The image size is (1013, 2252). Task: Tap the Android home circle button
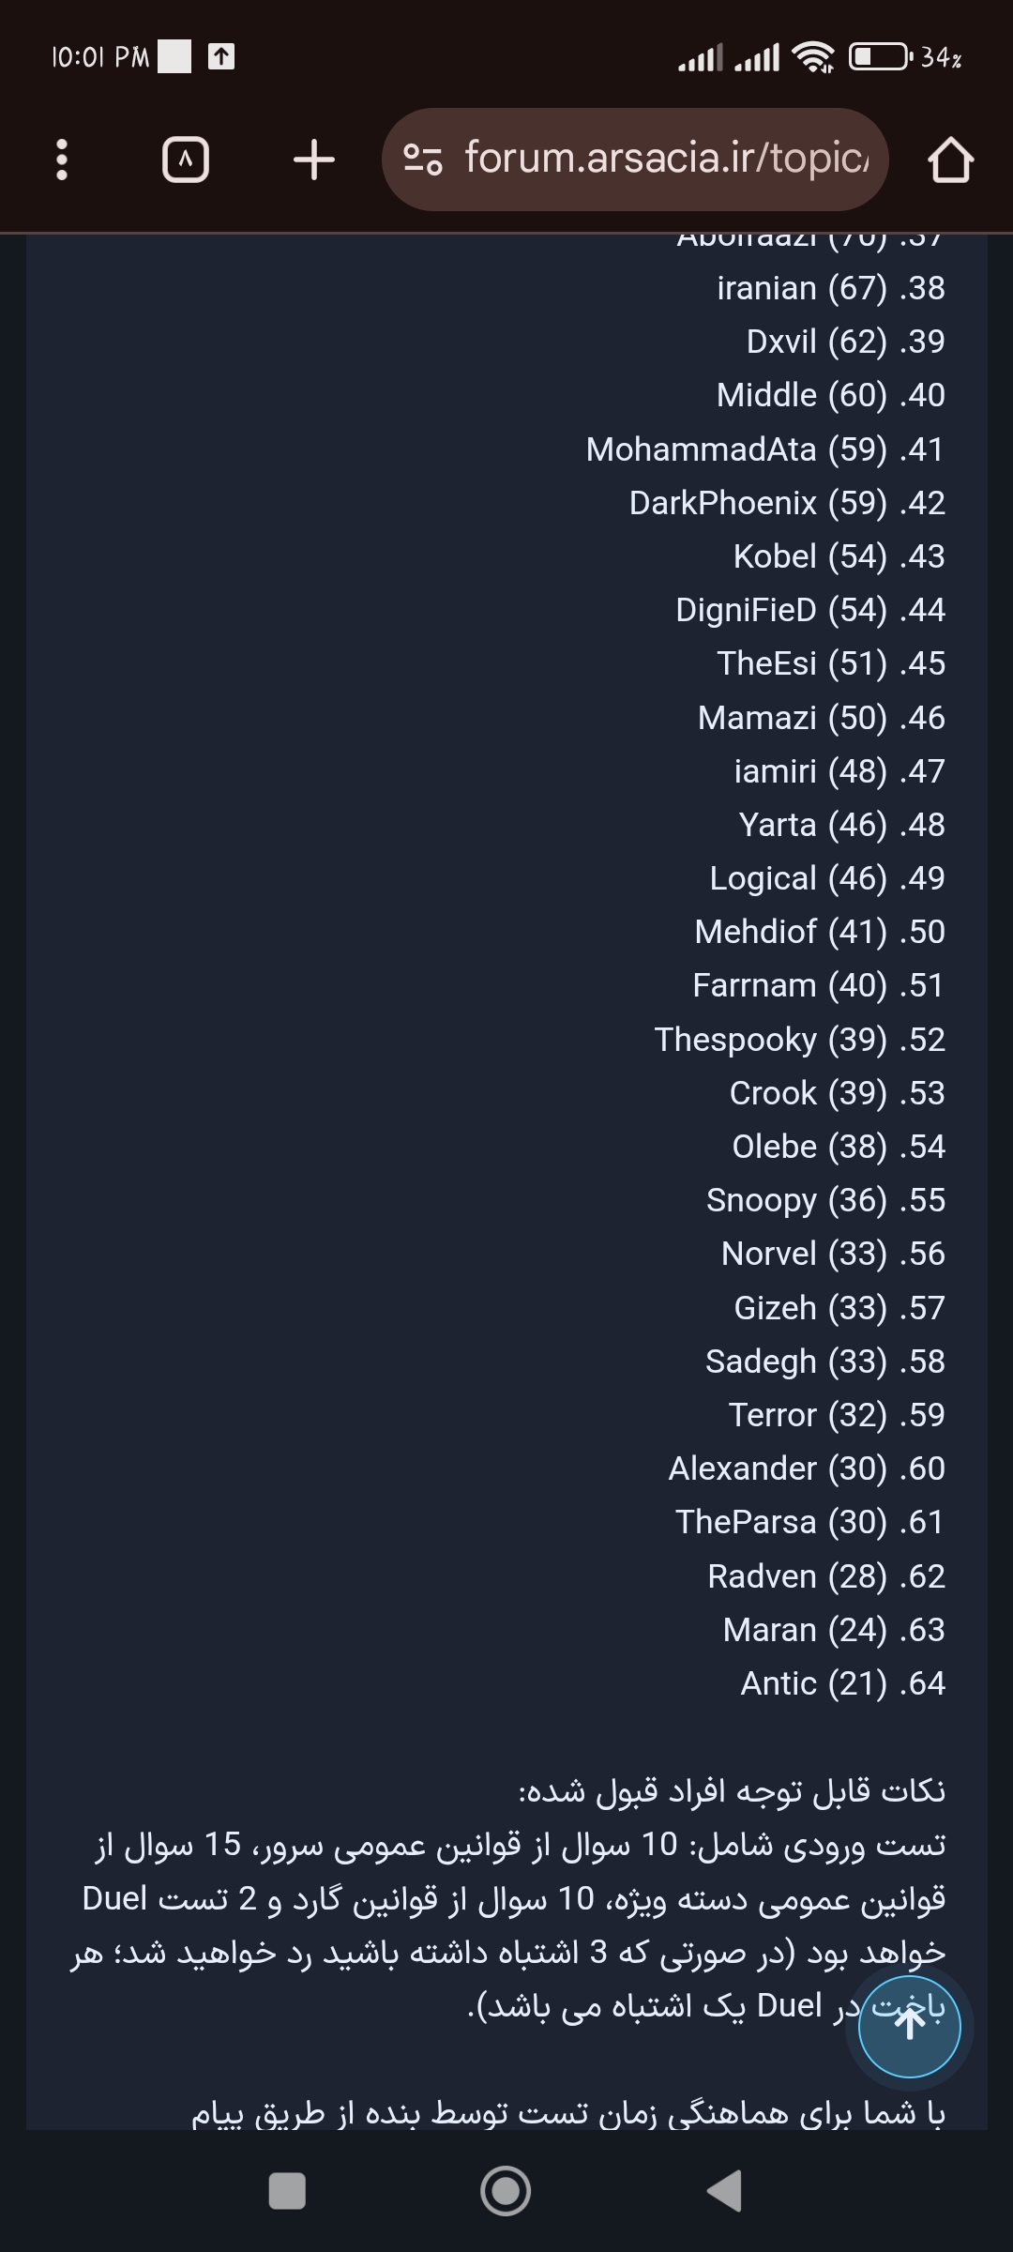point(506,2191)
